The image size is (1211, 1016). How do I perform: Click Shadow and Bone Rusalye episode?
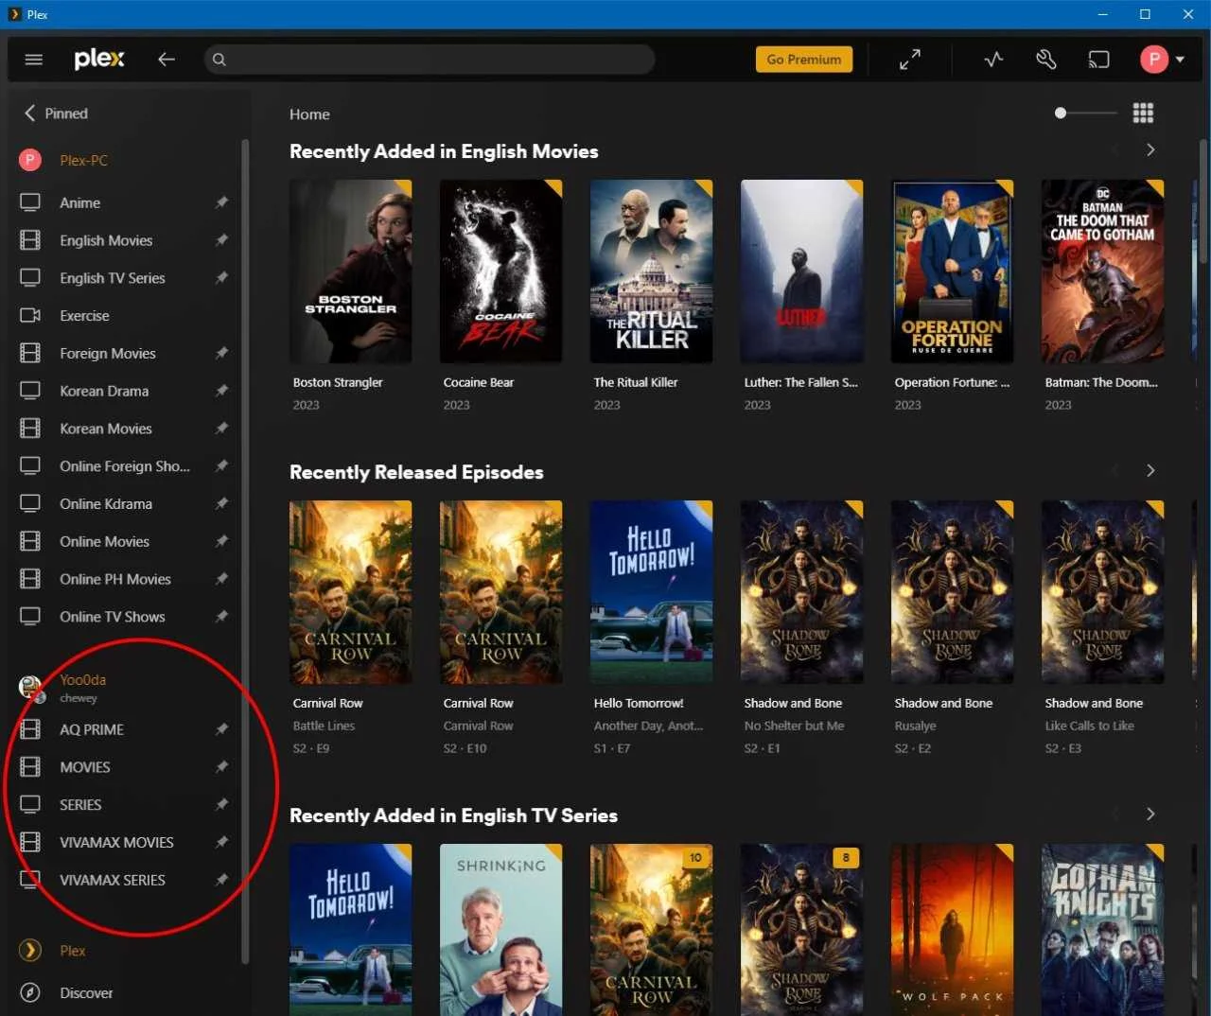(915, 726)
